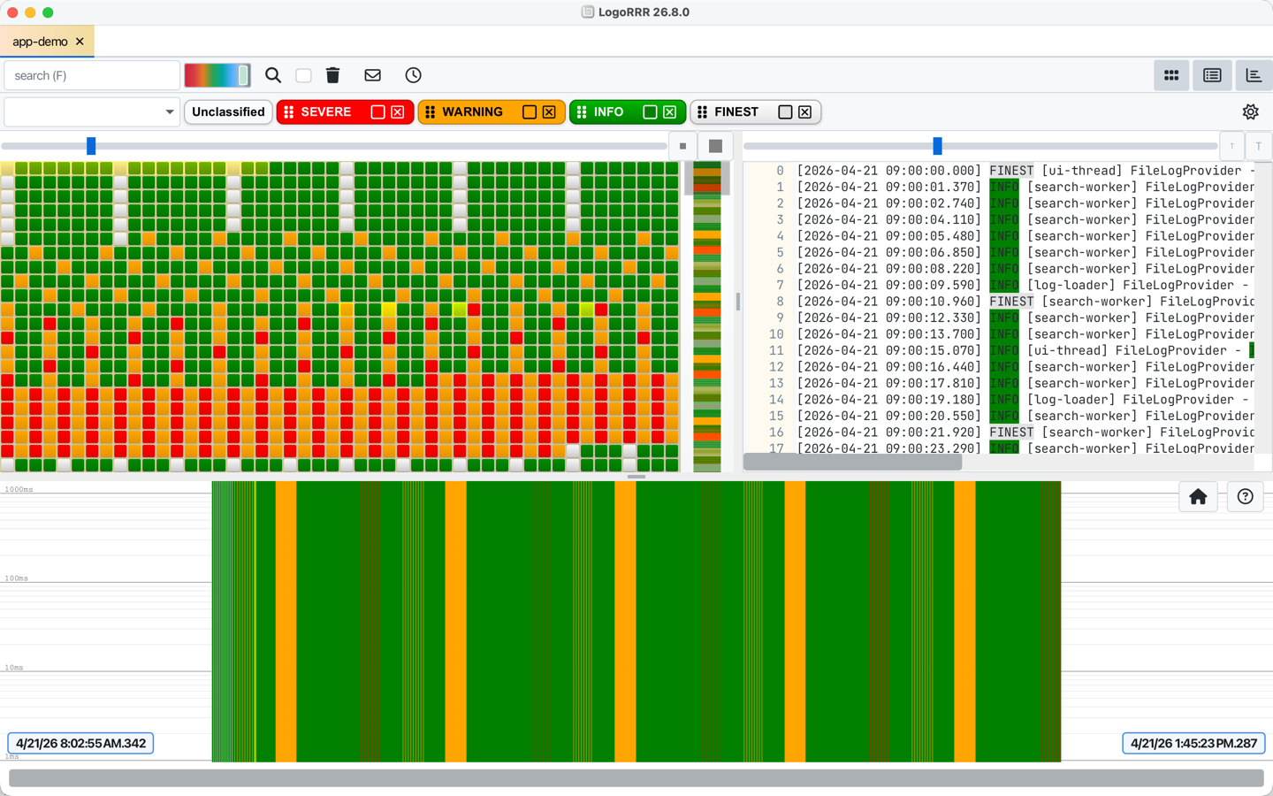Remove the SEVERE filter with its X

click(398, 112)
